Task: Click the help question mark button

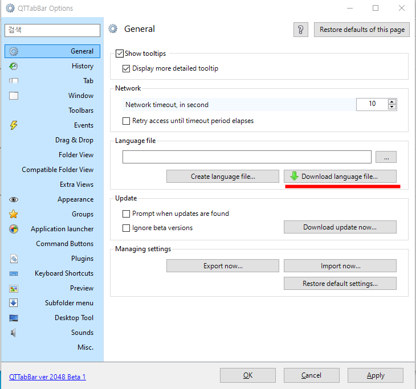Action: coord(300,30)
